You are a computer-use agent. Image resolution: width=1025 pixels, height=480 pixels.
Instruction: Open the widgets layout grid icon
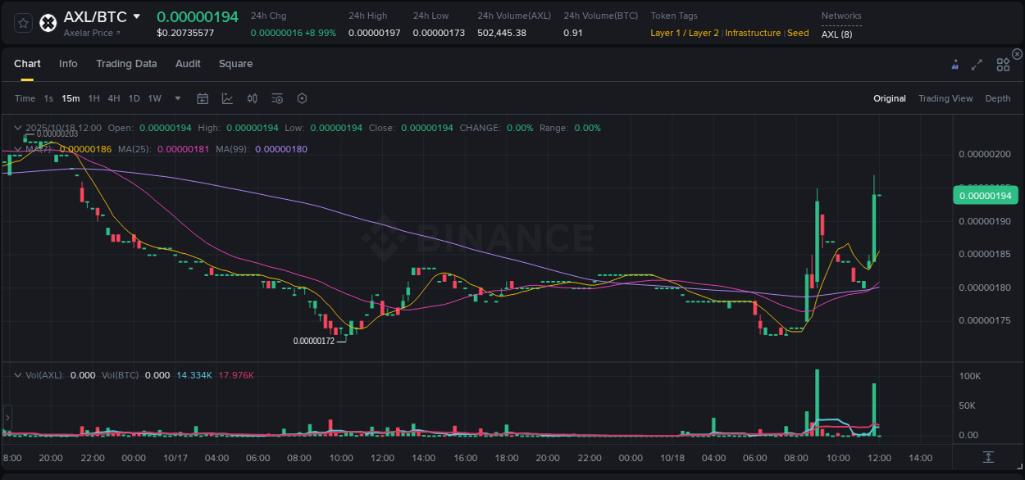(1002, 64)
